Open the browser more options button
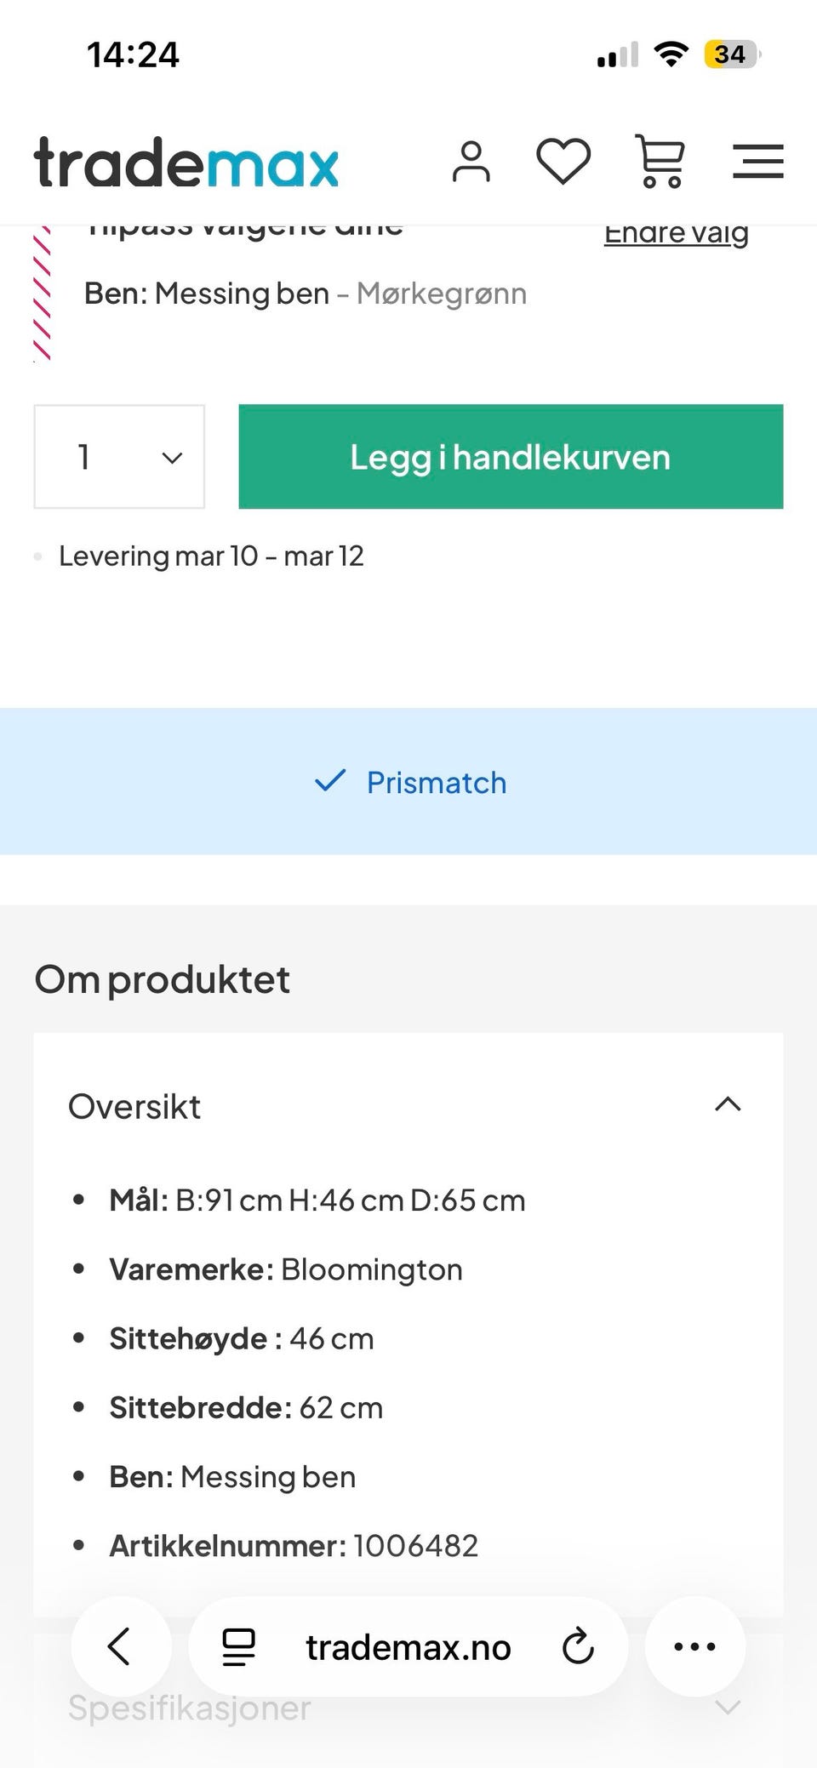Viewport: 817px width, 1768px height. [694, 1646]
